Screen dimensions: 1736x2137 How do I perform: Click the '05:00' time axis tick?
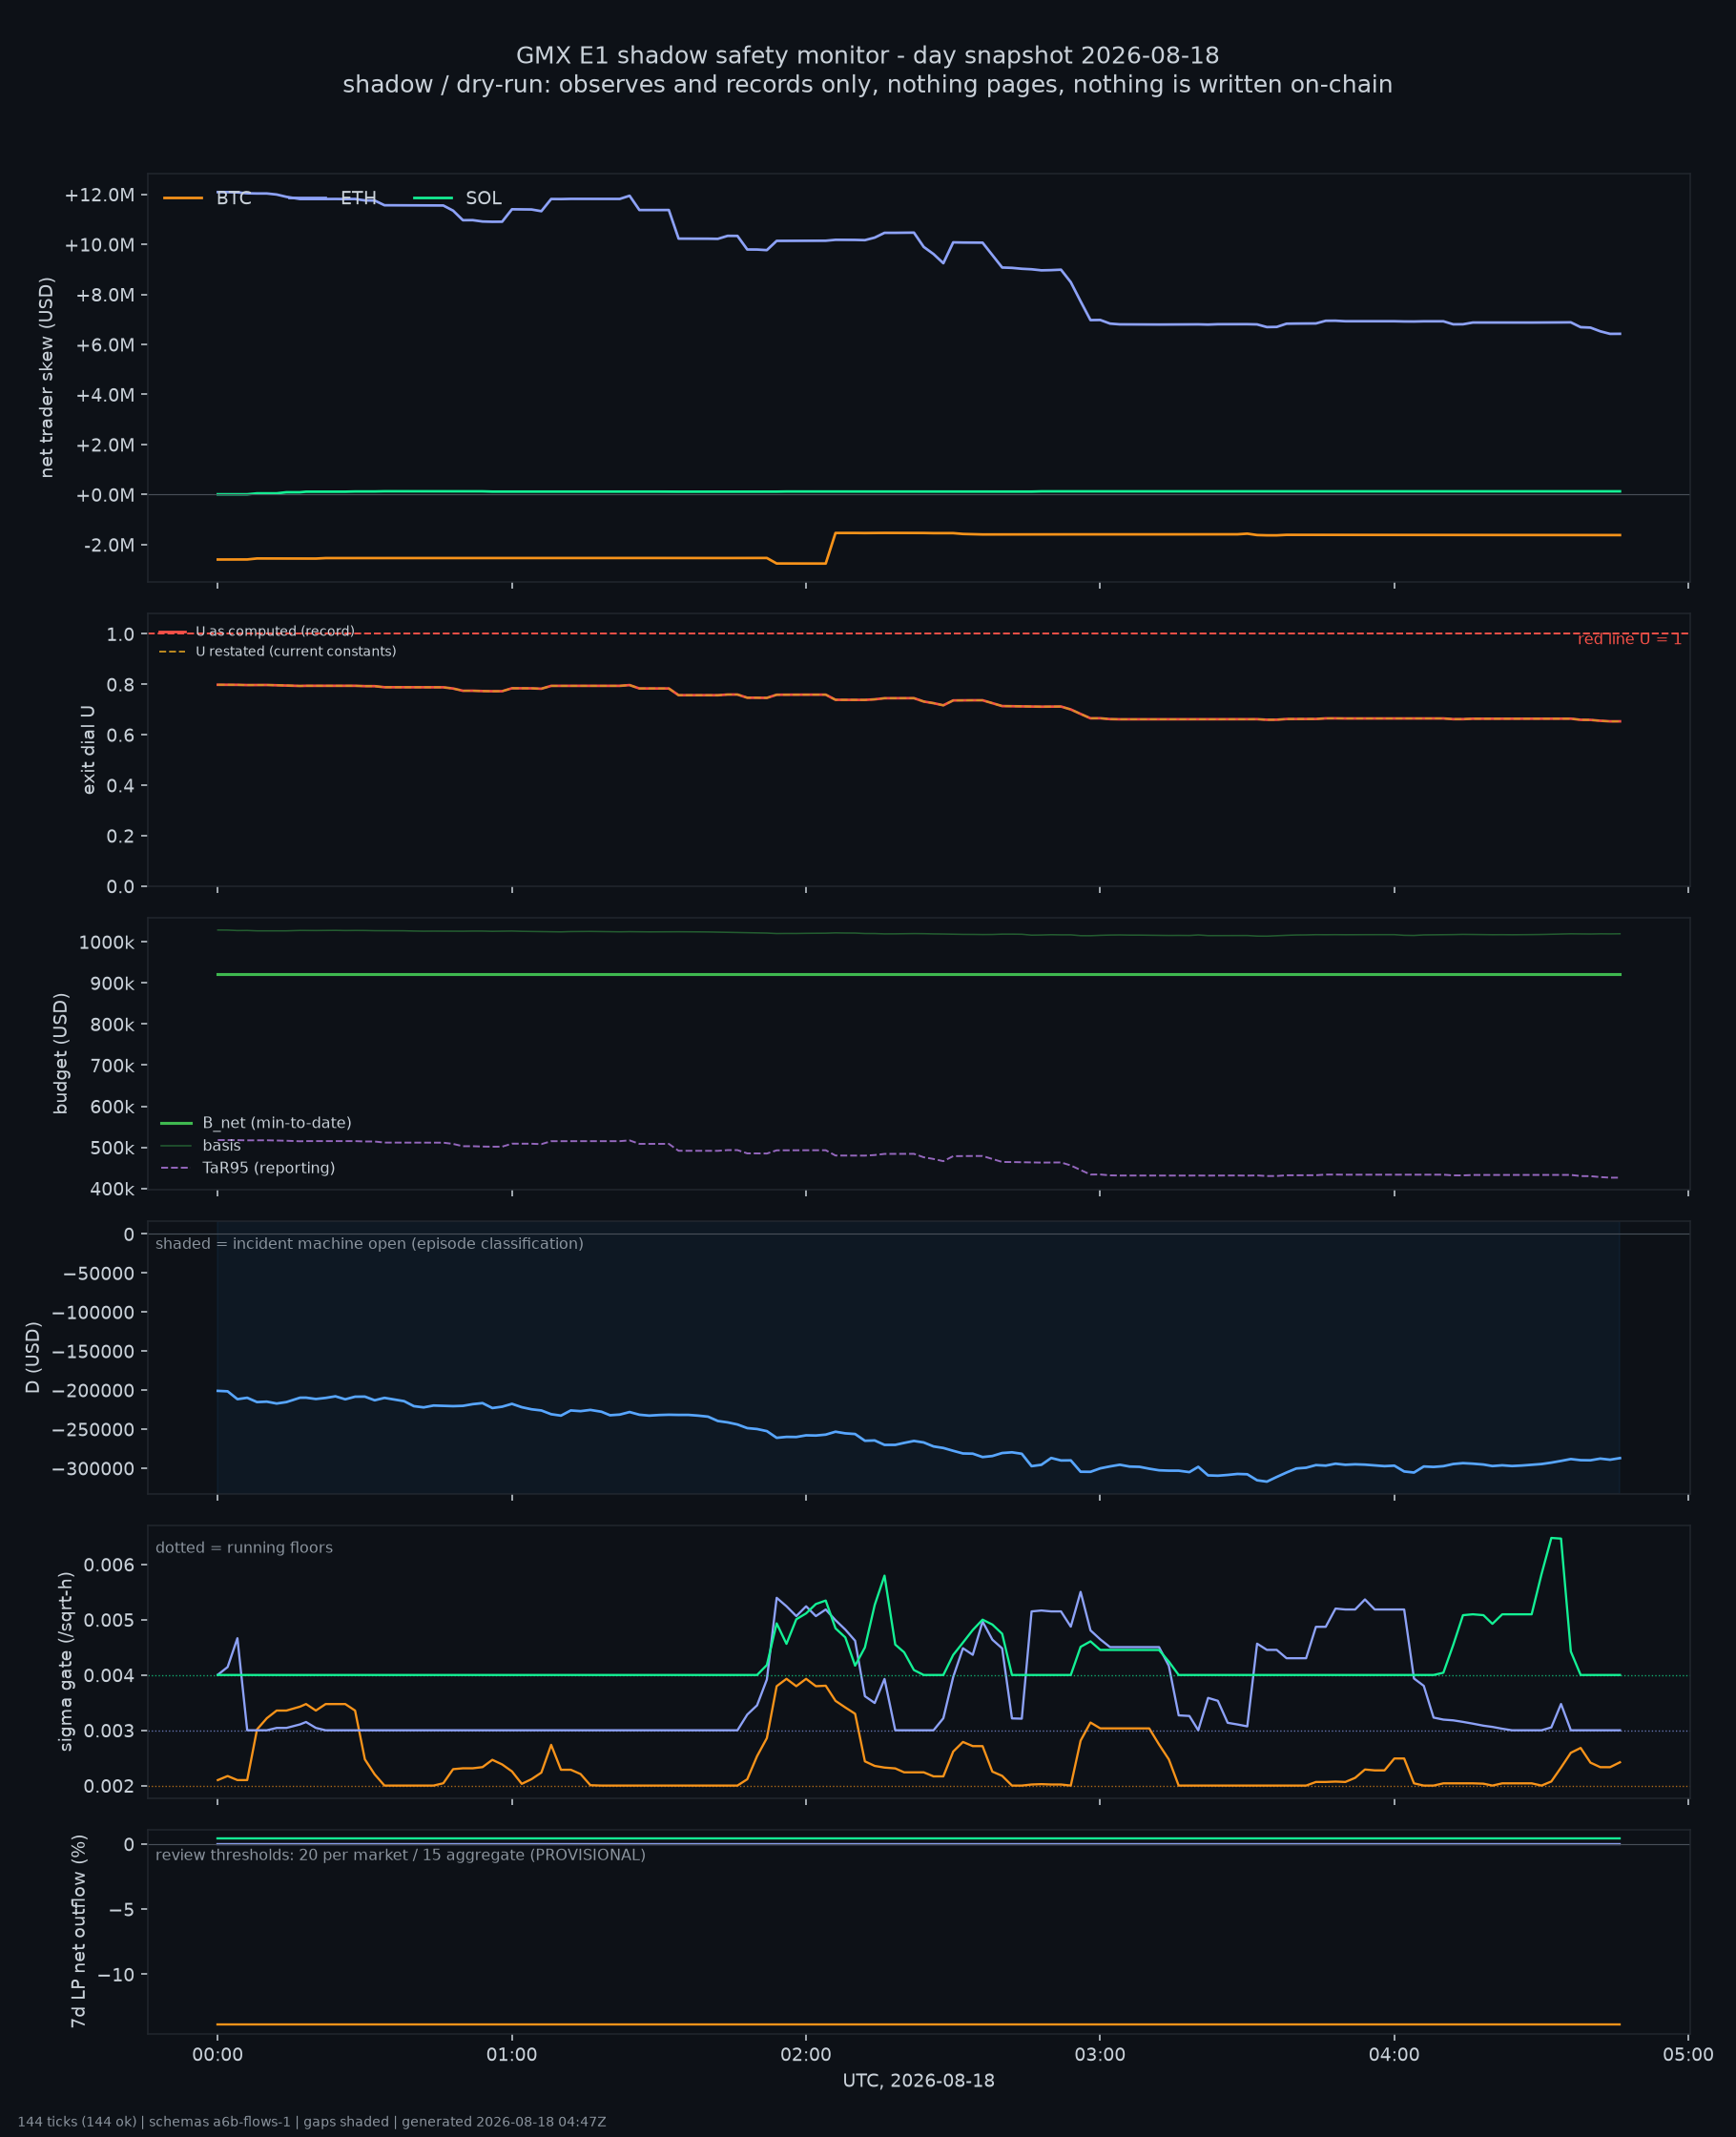click(1688, 2055)
